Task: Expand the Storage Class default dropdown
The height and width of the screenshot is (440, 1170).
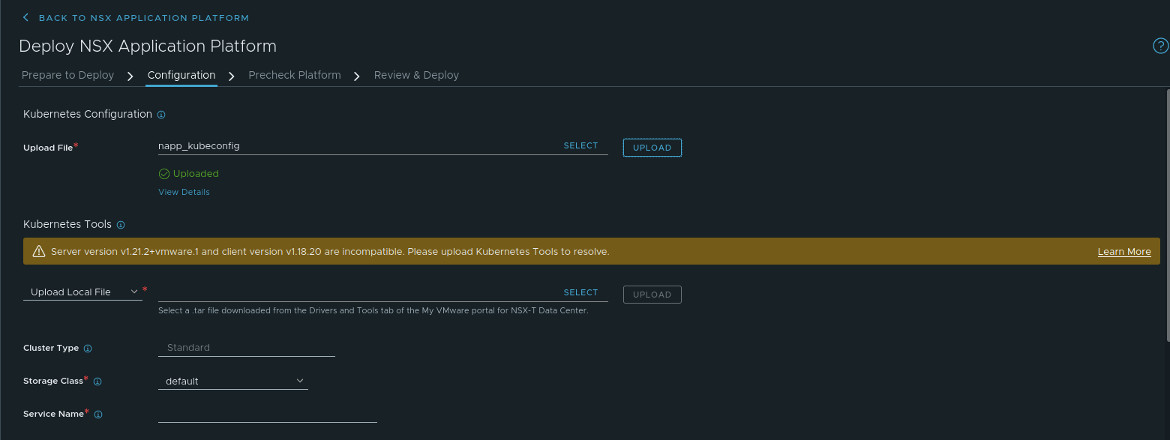Action: (x=232, y=382)
